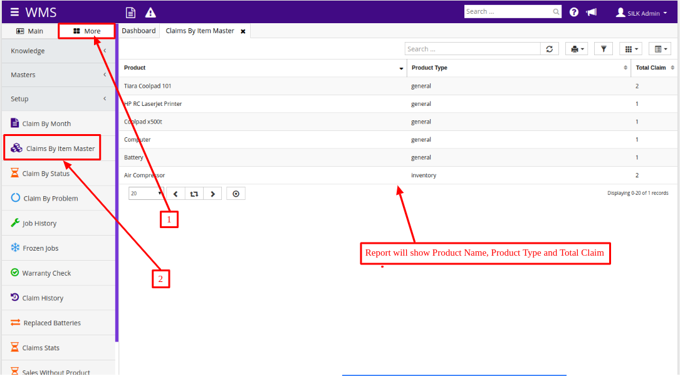Viewport: 680px width, 376px height.
Task: Open the page size 20 dropdown
Action: (146, 194)
